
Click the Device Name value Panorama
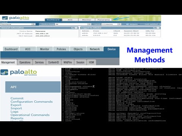tap(40, 31)
